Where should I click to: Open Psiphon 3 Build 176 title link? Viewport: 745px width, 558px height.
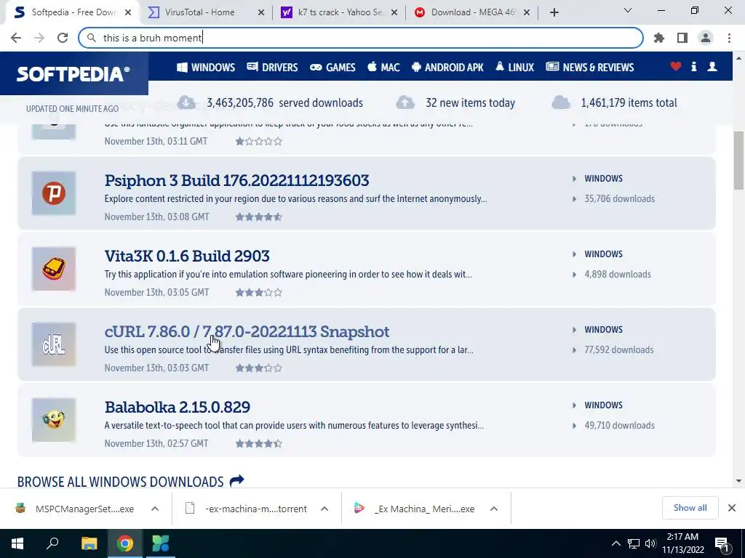[236, 180]
